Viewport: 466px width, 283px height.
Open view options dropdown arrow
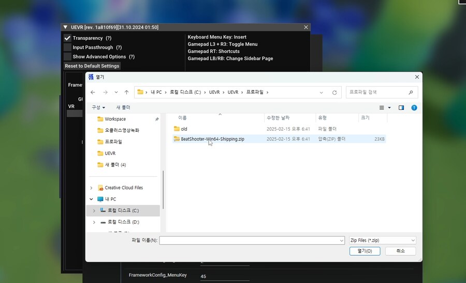389,108
